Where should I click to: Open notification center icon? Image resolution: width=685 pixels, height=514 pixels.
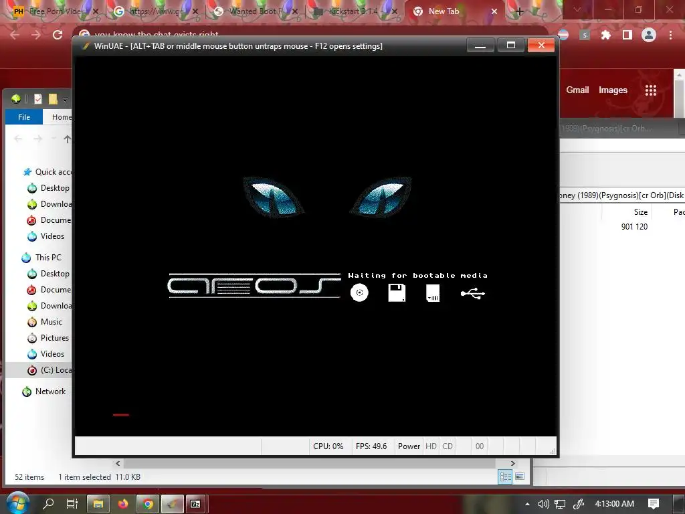[654, 504]
